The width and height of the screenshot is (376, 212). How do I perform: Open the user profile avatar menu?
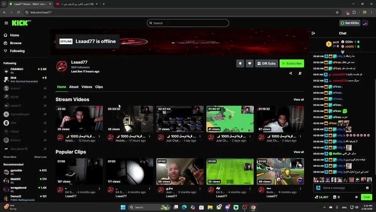pos(365,23)
